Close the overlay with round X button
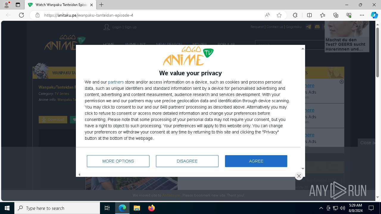Screen dimensions: 381x214 [299, 176]
